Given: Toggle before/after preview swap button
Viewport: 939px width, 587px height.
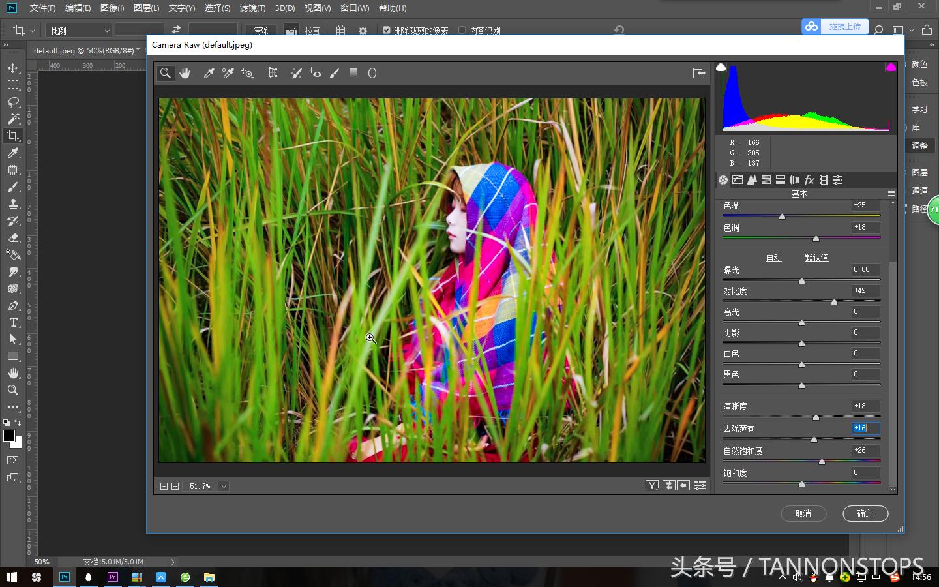Looking at the screenshot, I should (668, 485).
